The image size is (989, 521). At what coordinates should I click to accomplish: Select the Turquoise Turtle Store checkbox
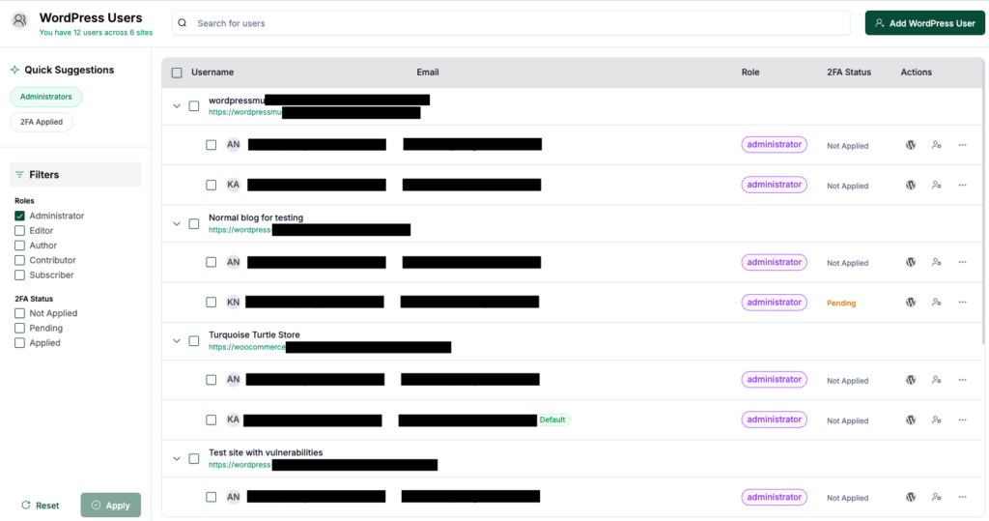[194, 341]
